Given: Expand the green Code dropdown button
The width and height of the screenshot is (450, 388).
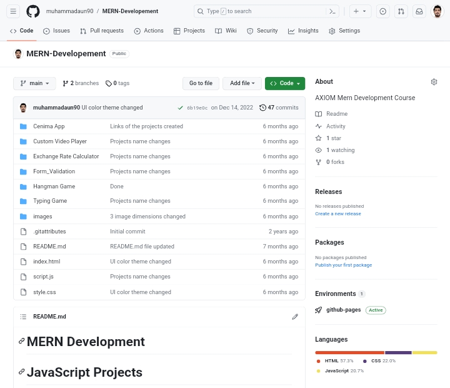Looking at the screenshot, I should click(285, 83).
